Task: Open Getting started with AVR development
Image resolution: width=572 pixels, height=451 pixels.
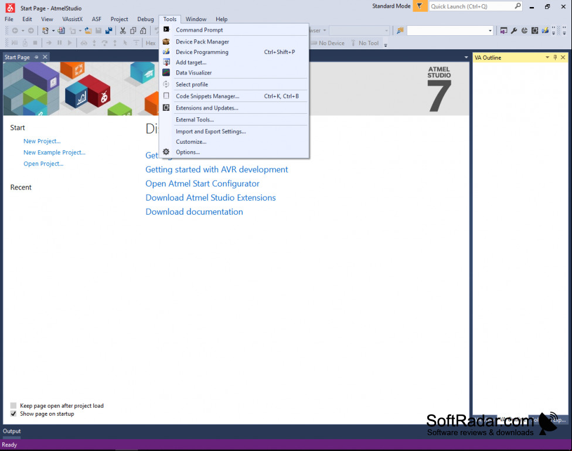Action: pyautogui.click(x=217, y=169)
